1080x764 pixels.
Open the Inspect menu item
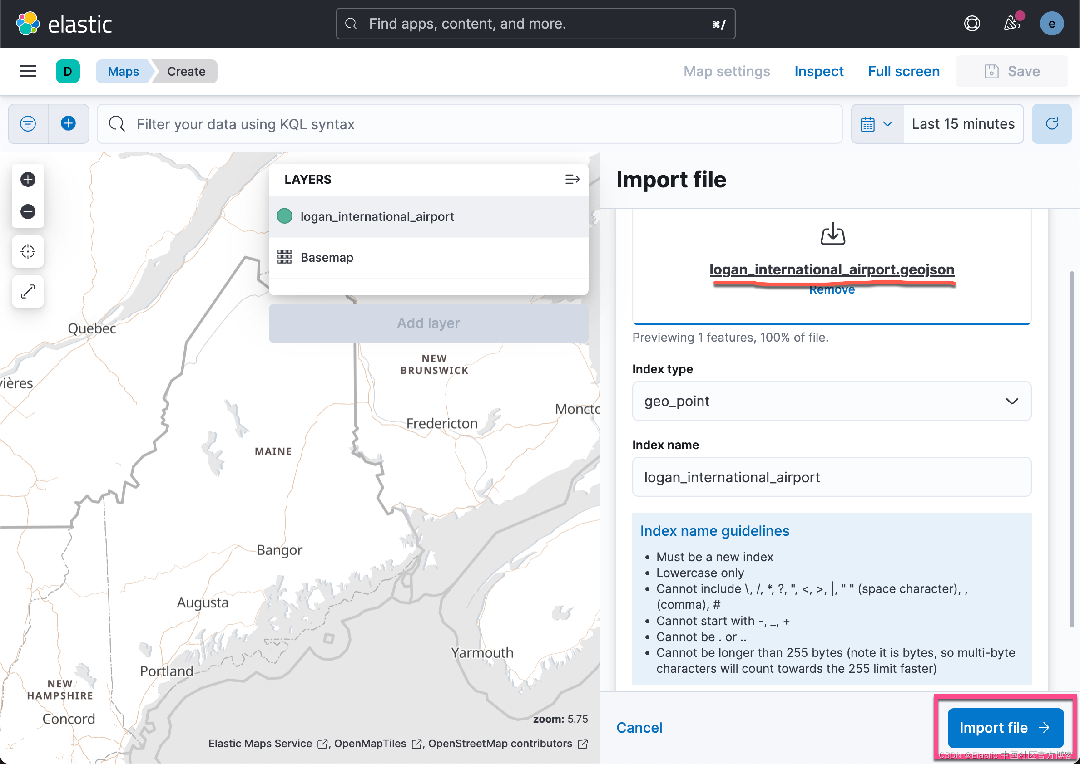tap(818, 71)
